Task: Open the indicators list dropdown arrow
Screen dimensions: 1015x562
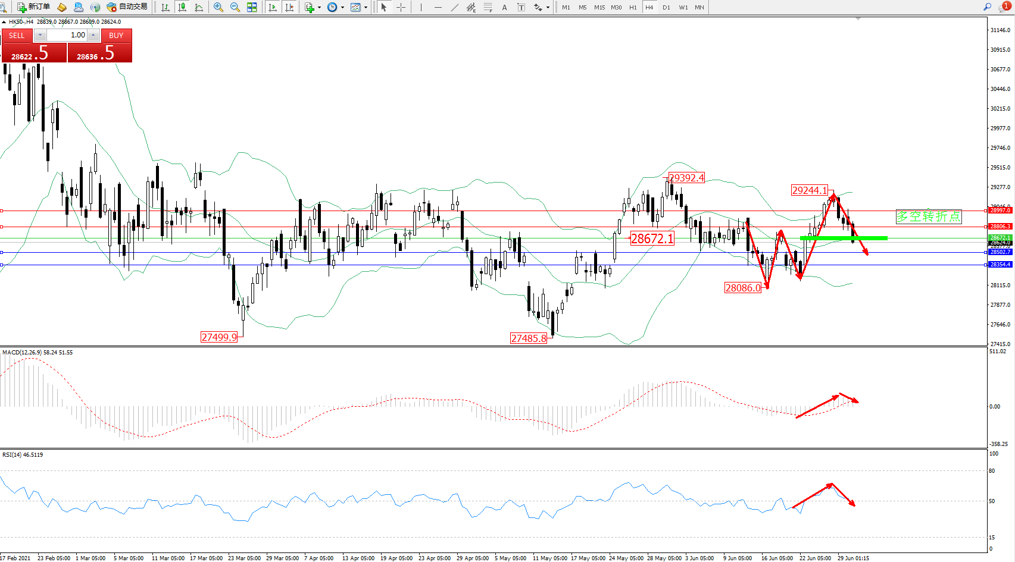Action: 319,8
